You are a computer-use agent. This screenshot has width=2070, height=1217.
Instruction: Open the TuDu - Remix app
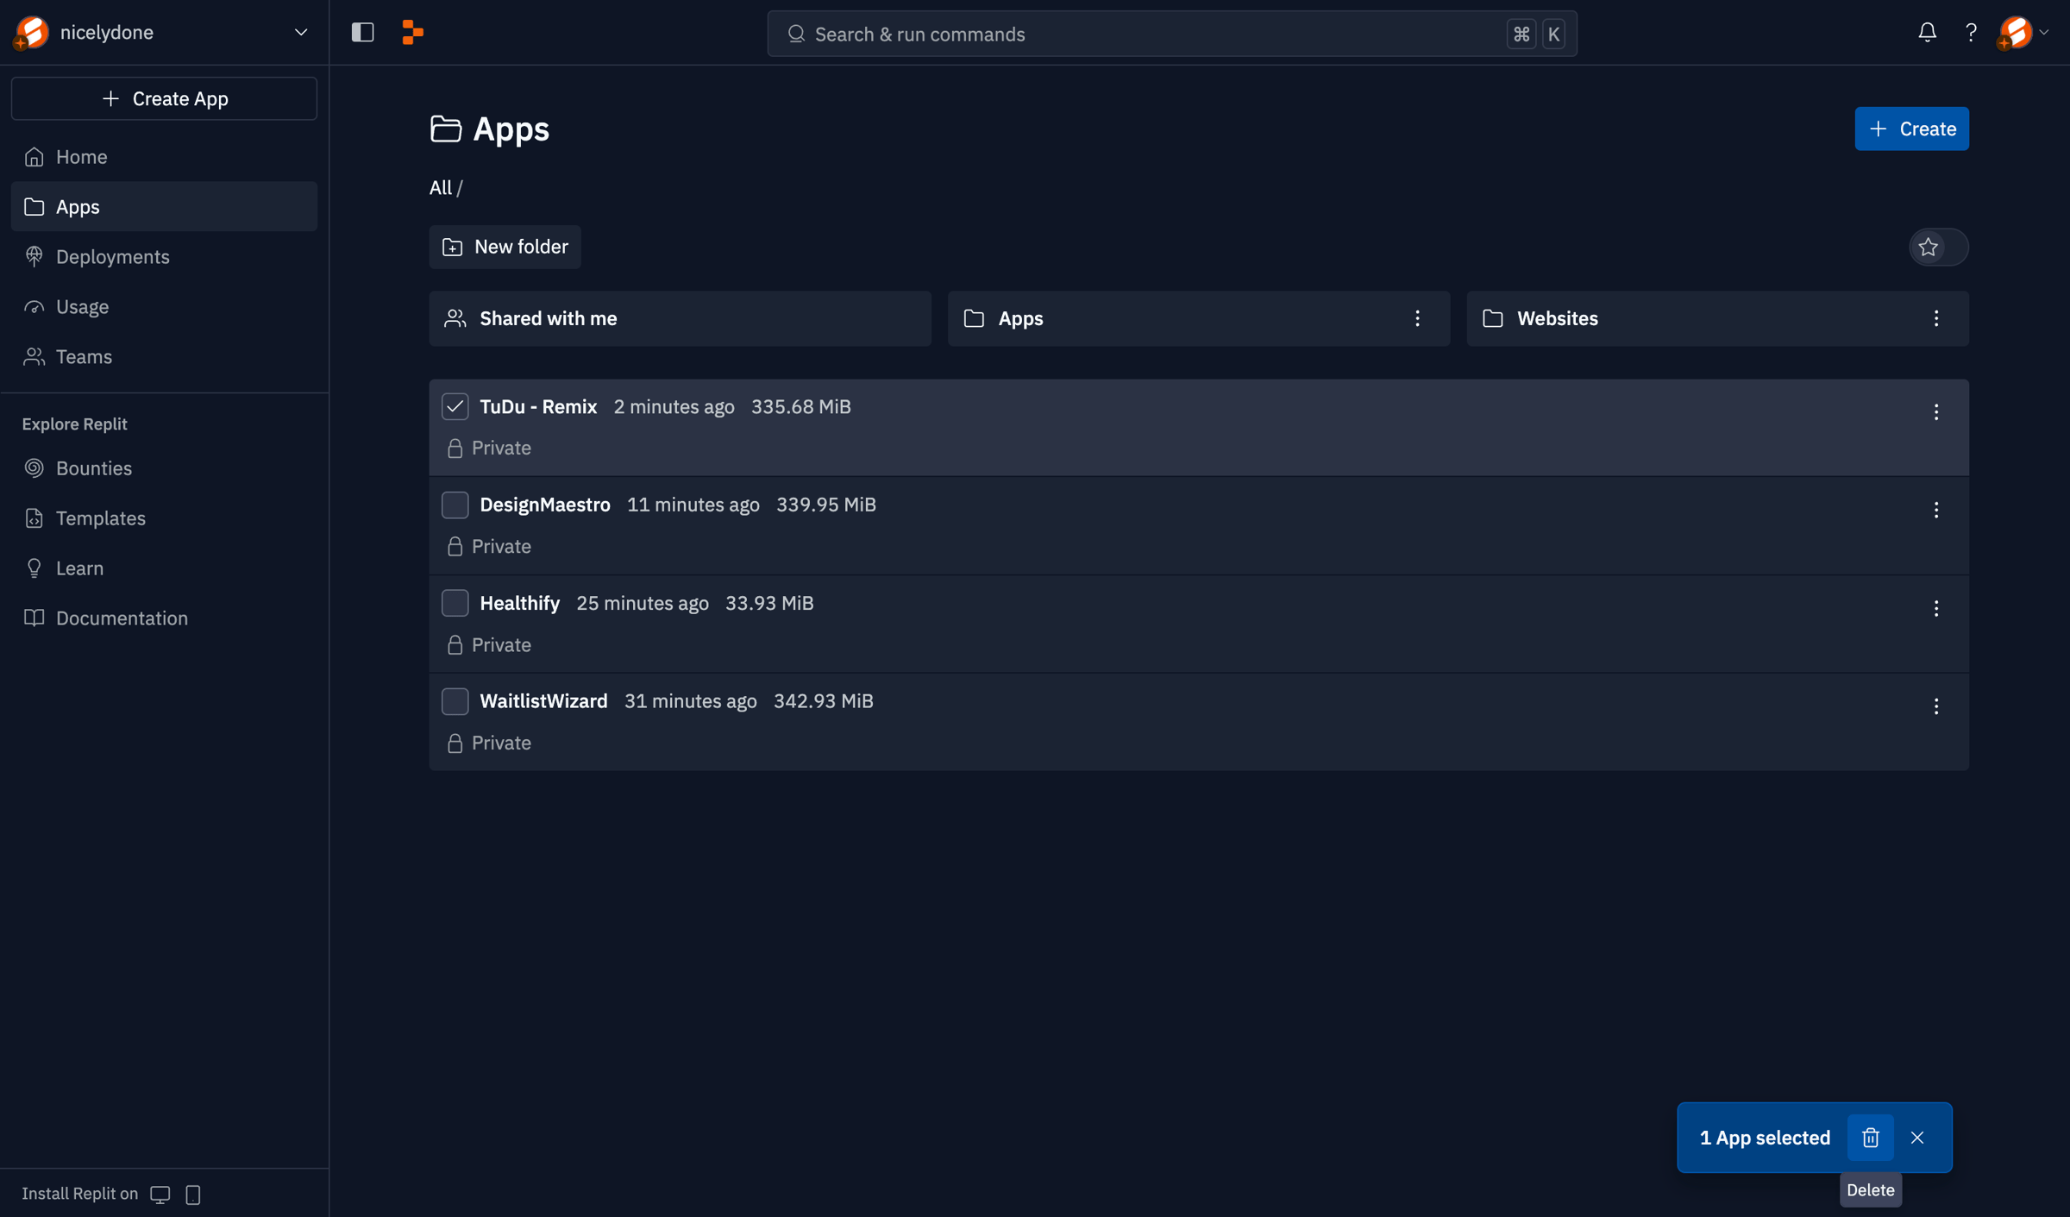point(538,406)
